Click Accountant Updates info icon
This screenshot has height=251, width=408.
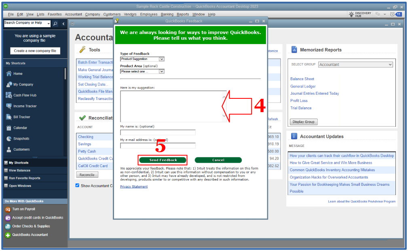click(x=294, y=136)
